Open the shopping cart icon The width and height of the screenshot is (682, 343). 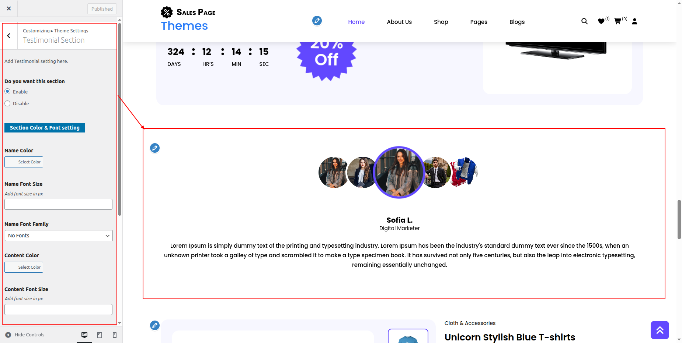pos(617,21)
